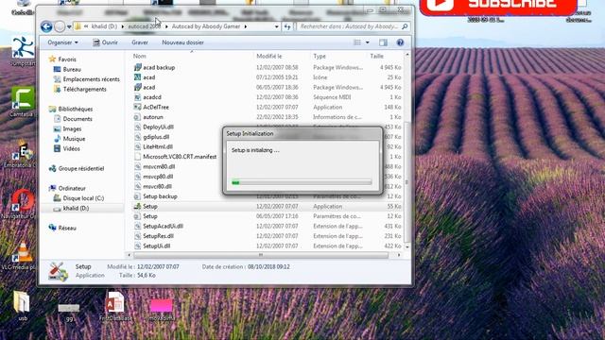Viewport: 605px width, 340px height.
Task: Select the Setup backup file icon
Action: click(137, 196)
